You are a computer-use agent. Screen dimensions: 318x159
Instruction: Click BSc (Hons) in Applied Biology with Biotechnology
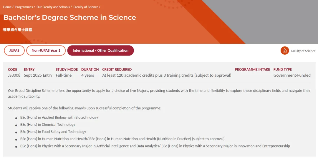[59, 118]
